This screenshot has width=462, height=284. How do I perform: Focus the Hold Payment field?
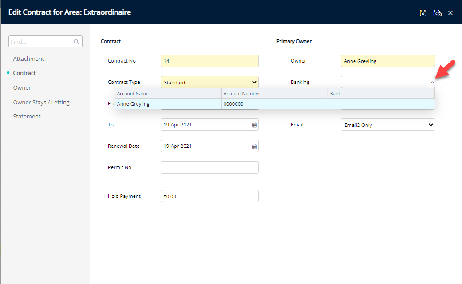209,196
